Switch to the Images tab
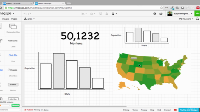The width and height of the screenshot is (200, 112). 5,19
